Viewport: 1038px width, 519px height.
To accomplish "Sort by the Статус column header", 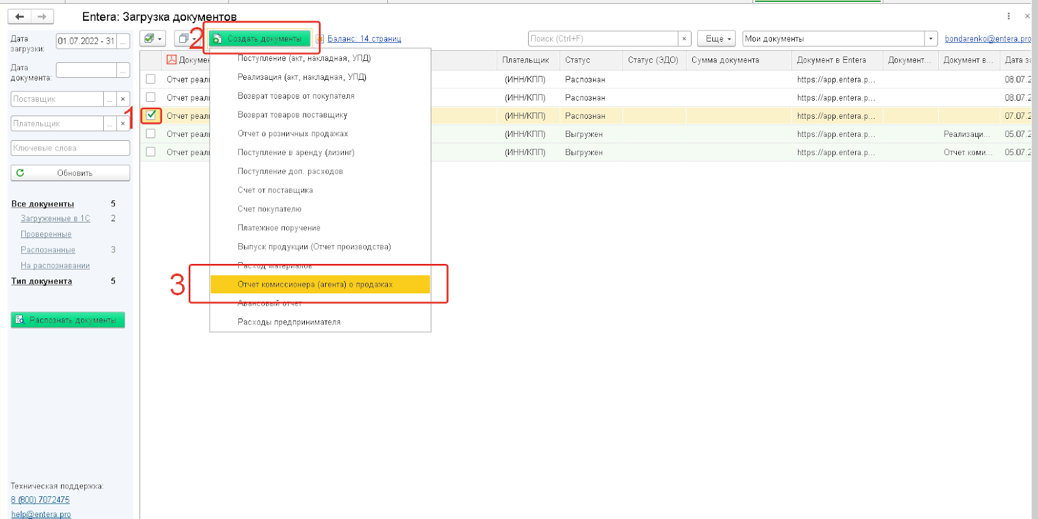I will tap(591, 60).
